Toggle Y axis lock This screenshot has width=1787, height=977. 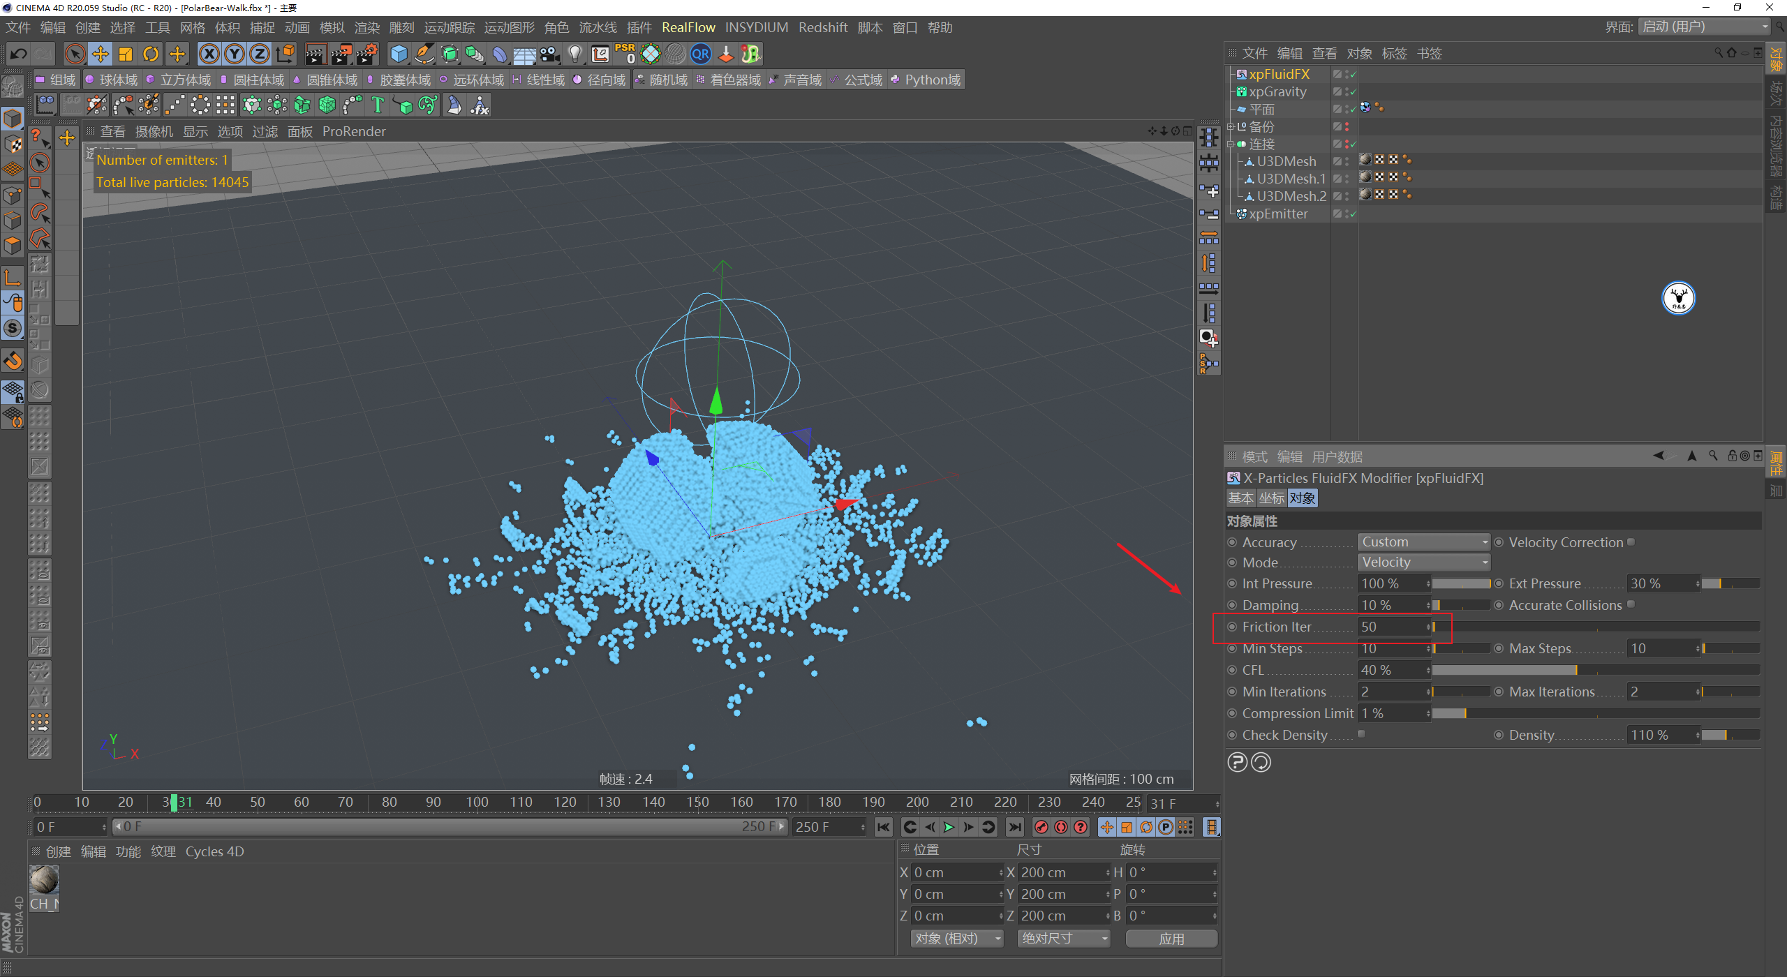(235, 54)
